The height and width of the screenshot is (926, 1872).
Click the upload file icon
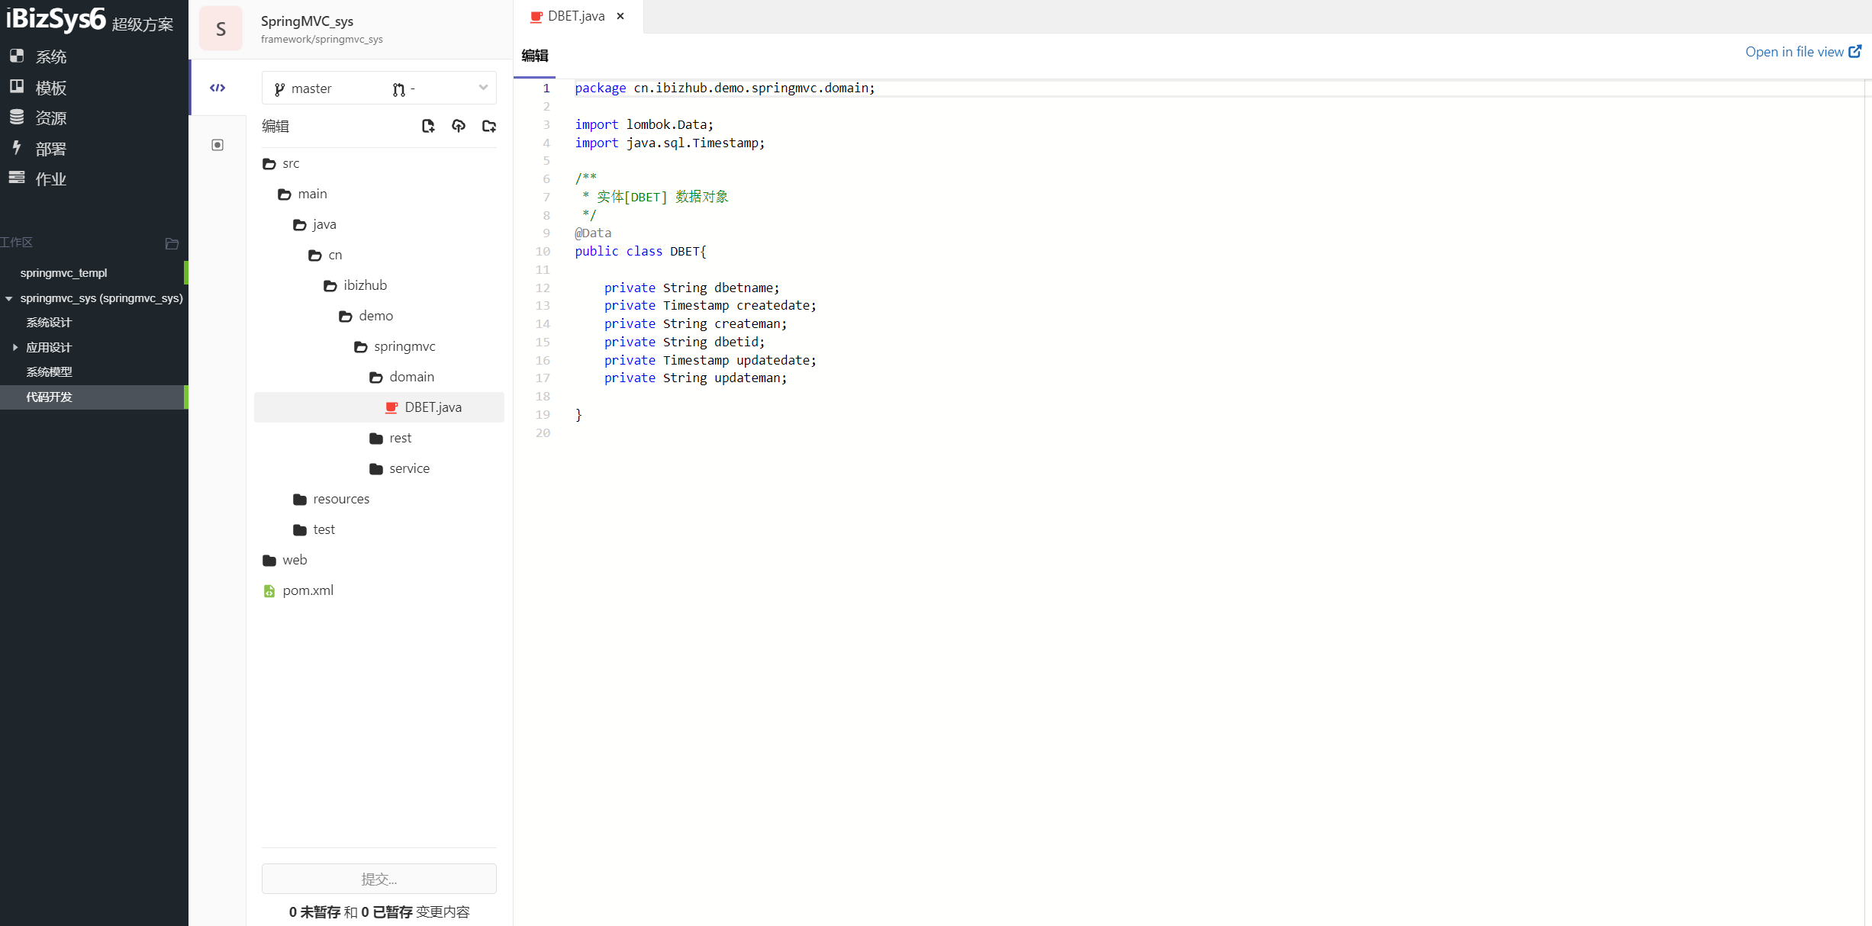click(x=459, y=126)
